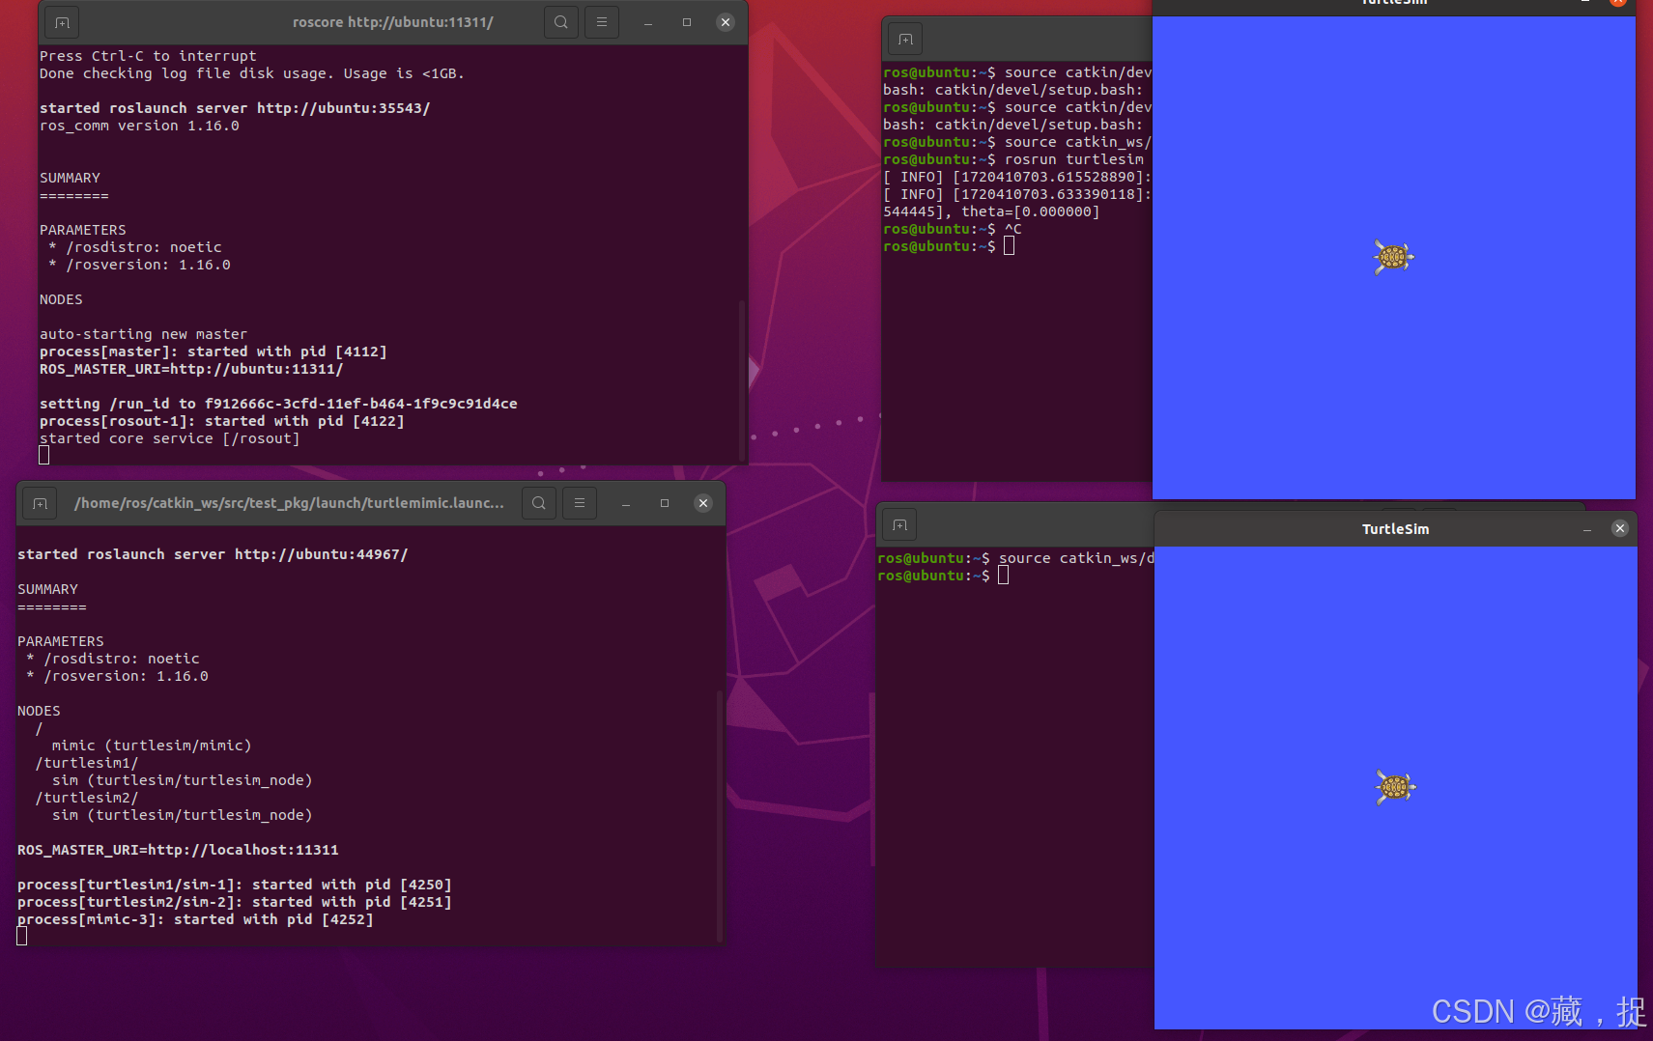
Task: Click 'process[master]: started with pid [4112]'
Action: pyautogui.click(x=213, y=352)
